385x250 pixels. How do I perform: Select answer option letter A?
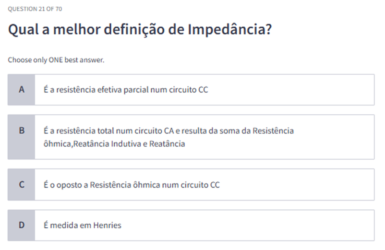(x=21, y=90)
